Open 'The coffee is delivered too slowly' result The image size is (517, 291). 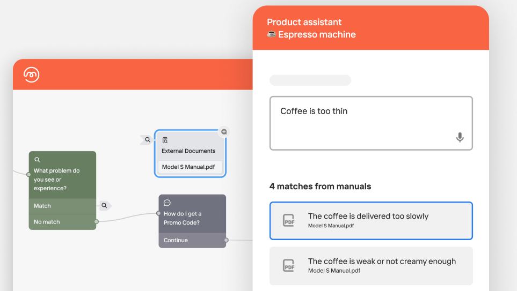371,220
